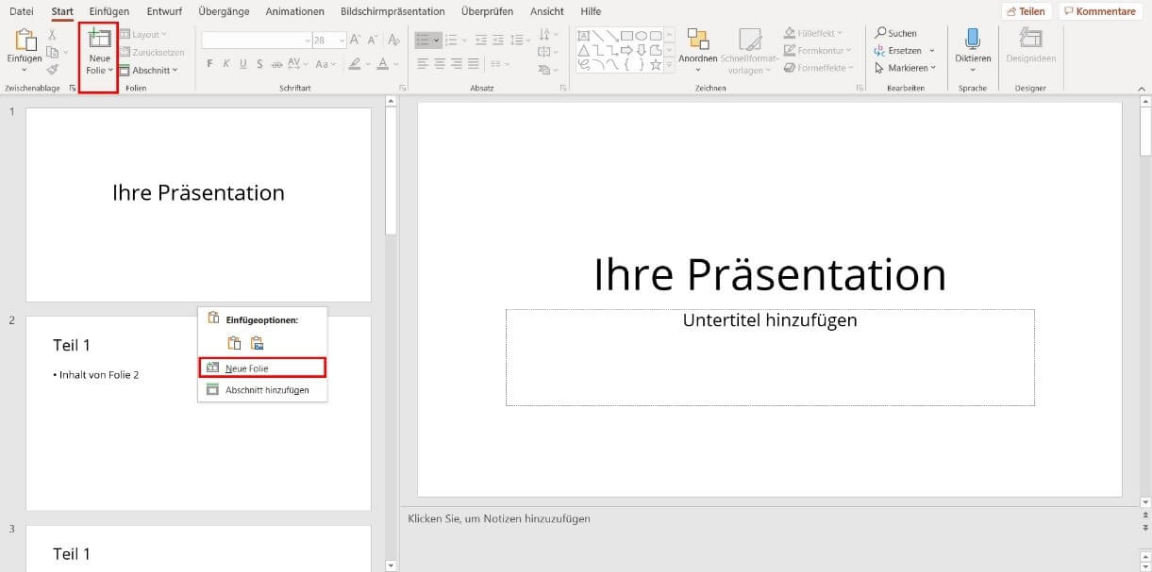Screen dimensions: 1152x572
Task: Switch to the Animationen tab
Action: point(295,11)
